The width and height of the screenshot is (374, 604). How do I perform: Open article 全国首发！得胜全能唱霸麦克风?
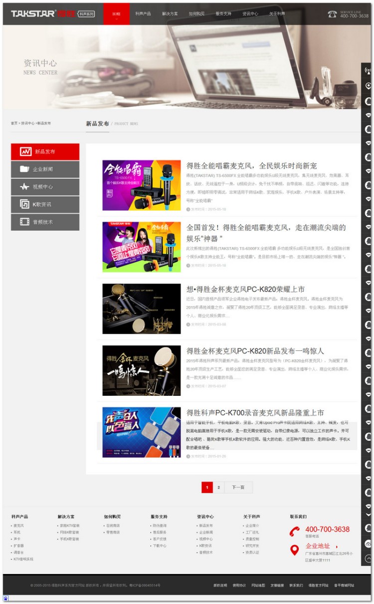pyautogui.click(x=266, y=233)
